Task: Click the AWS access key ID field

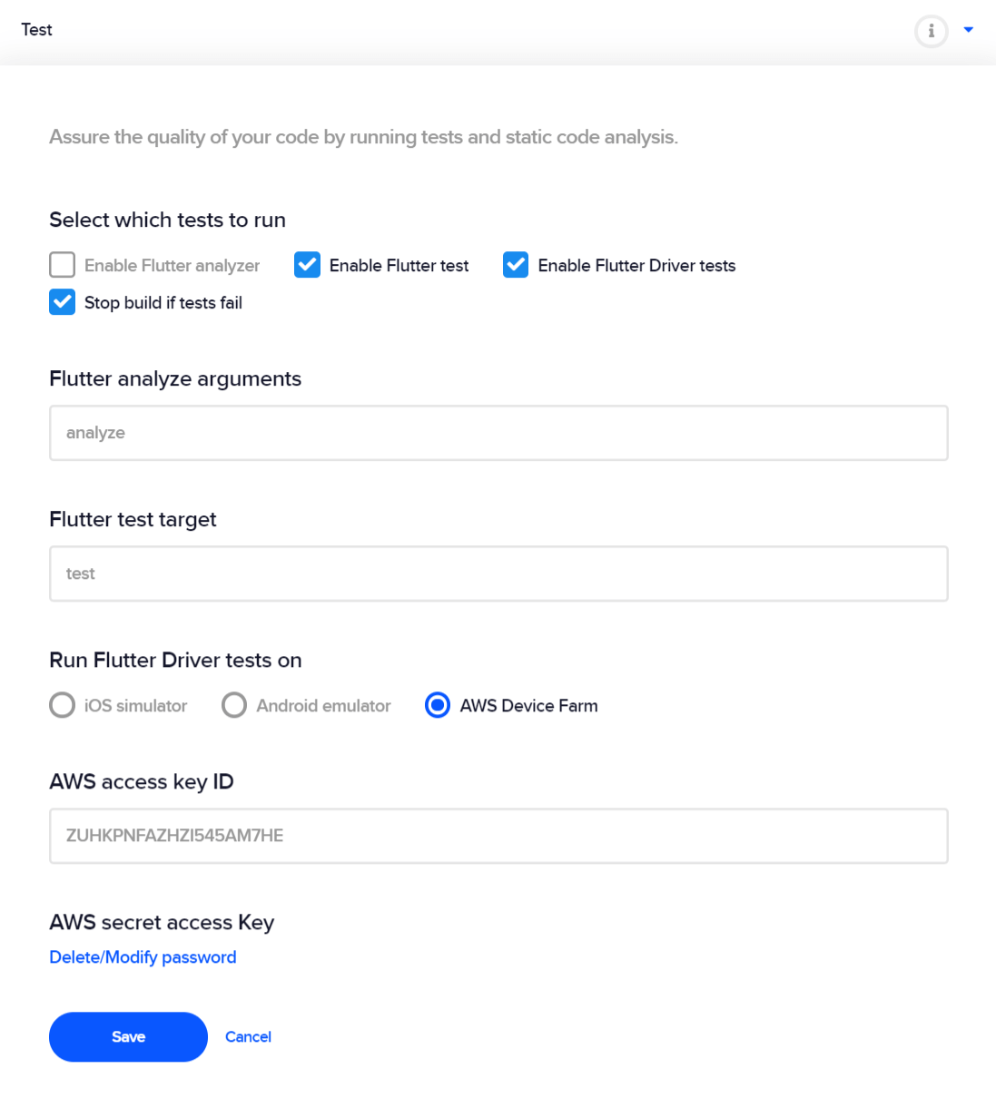Action: [x=498, y=835]
